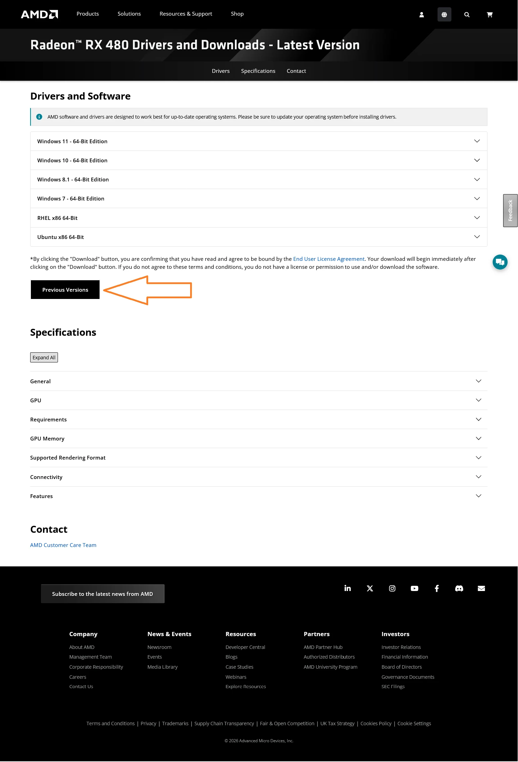Open Terms and Conditions link

pyautogui.click(x=111, y=723)
